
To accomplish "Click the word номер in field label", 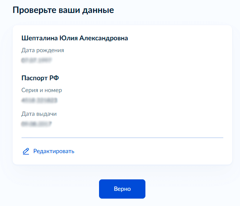I will pos(53,90).
